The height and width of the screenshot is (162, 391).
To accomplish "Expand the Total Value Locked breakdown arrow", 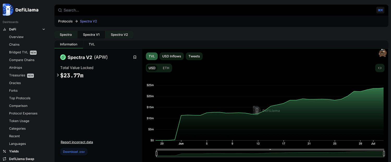I will click(58, 75).
